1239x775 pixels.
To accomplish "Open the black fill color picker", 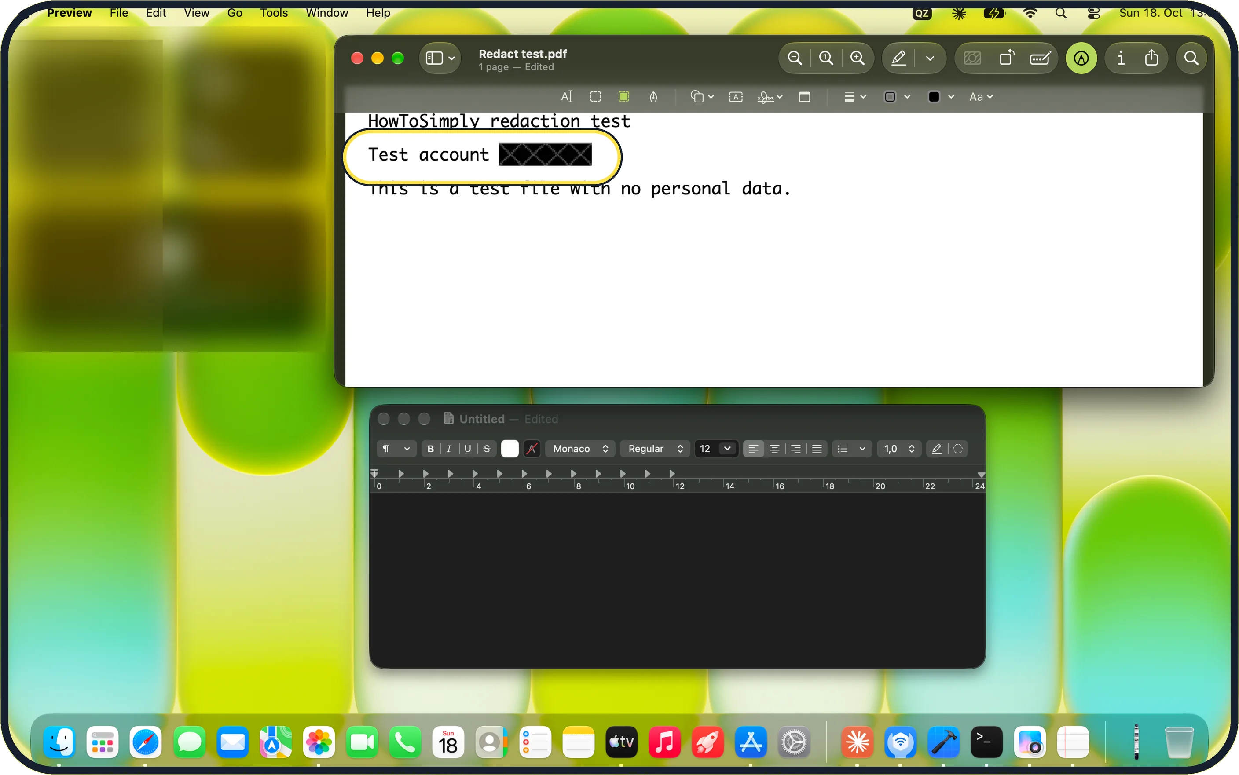I will (941, 97).
